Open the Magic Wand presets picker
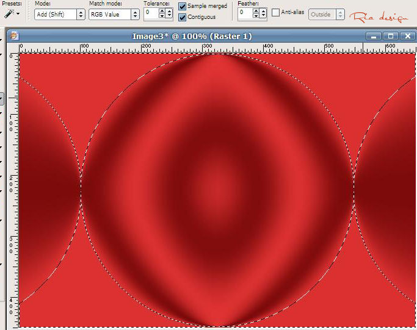Viewport: 417px width, 330px height. [x=12, y=13]
